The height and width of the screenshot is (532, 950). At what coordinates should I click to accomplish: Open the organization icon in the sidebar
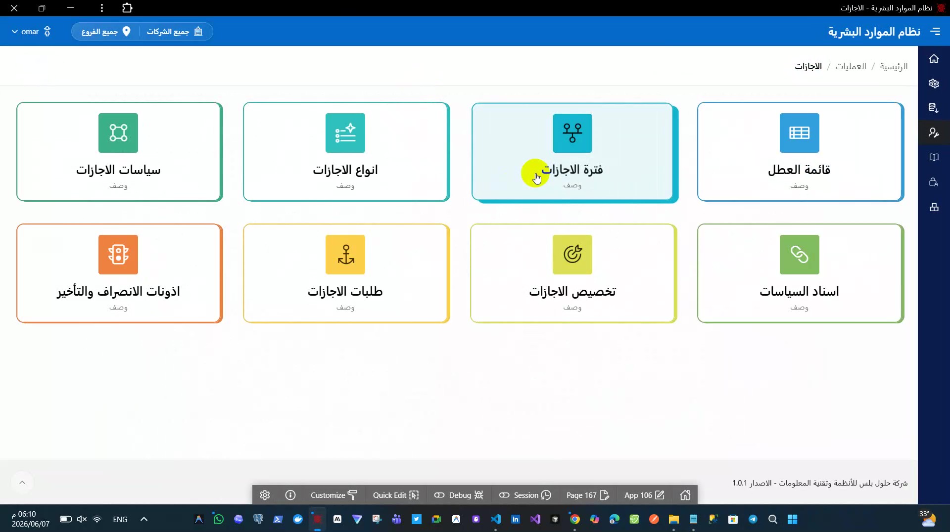[934, 207]
